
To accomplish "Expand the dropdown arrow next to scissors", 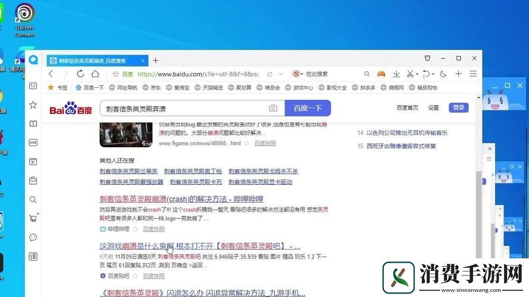I will tap(417, 74).
